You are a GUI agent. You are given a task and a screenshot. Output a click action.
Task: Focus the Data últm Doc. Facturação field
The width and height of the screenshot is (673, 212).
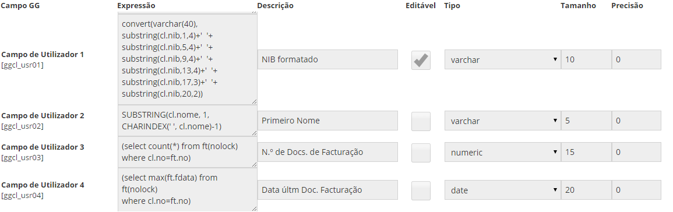[x=327, y=190]
